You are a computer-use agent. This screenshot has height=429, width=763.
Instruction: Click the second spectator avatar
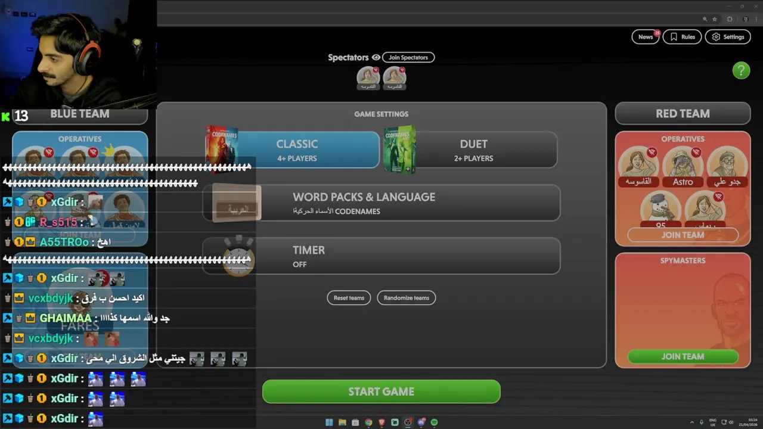(395, 77)
